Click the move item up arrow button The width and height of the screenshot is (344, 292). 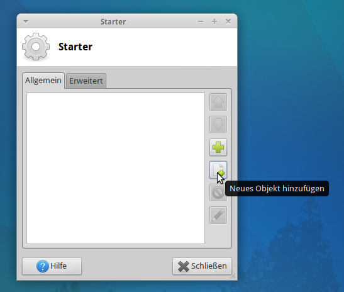click(218, 102)
